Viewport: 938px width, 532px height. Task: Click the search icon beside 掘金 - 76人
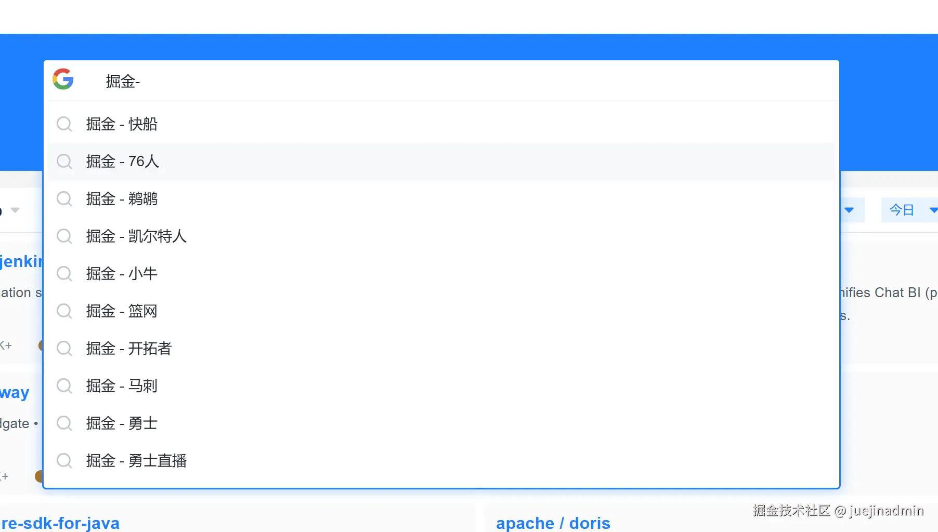pyautogui.click(x=64, y=162)
